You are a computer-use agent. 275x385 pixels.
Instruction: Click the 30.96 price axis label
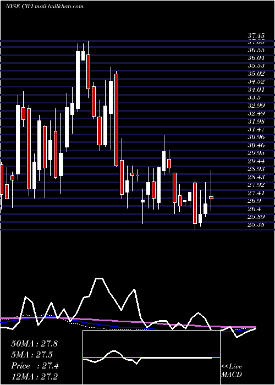(256, 137)
